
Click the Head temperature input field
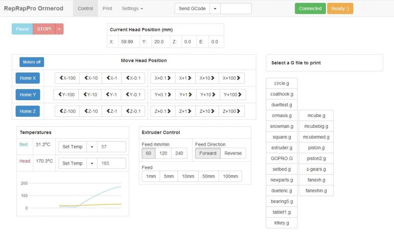(112, 163)
